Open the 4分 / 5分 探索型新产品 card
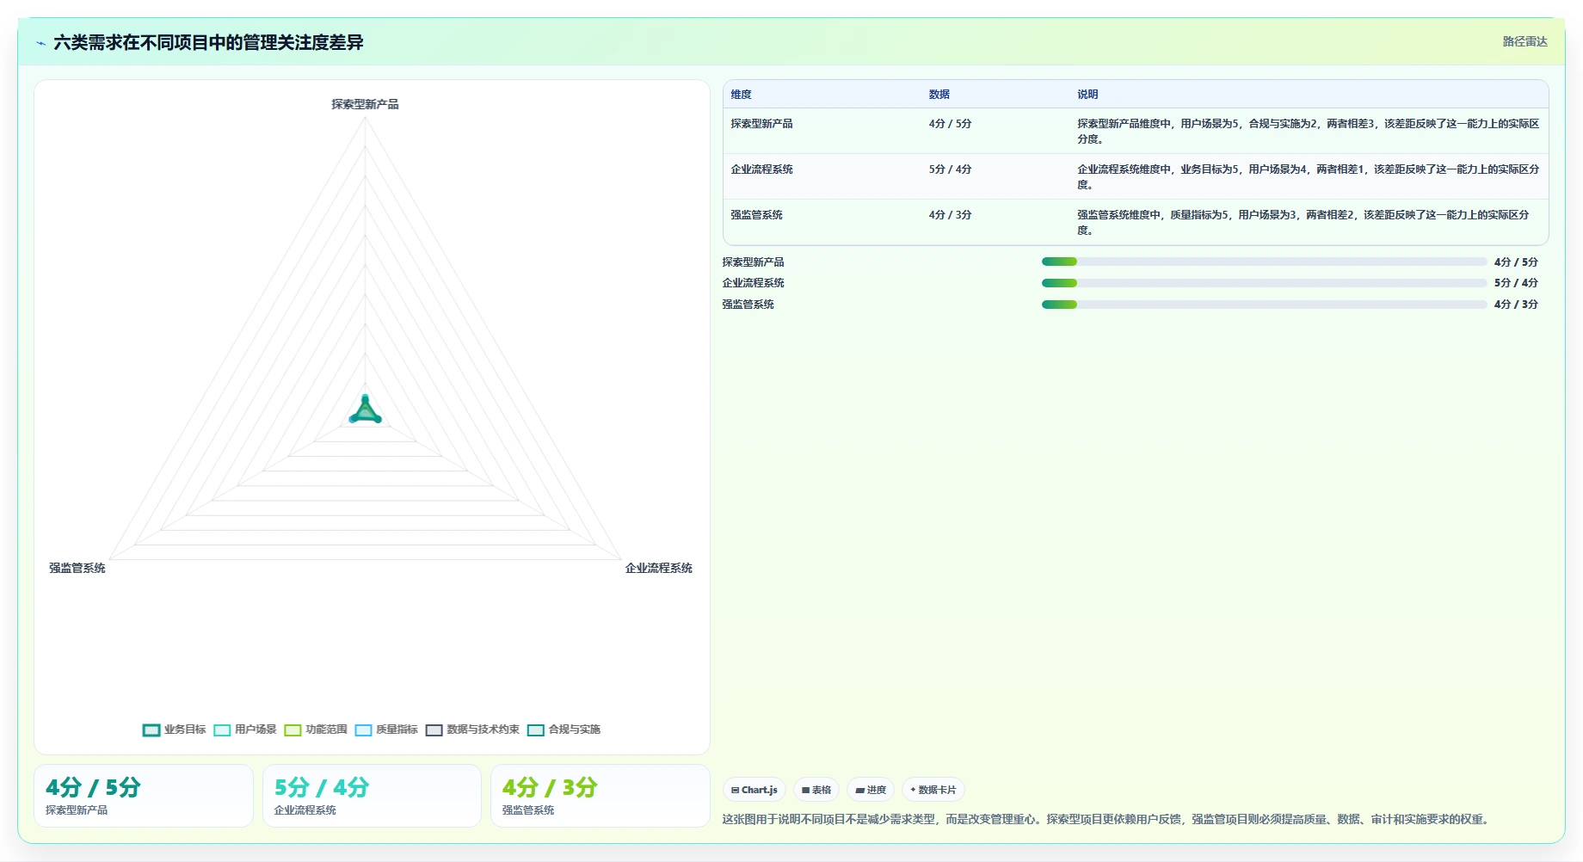This screenshot has width=1583, height=862. [x=144, y=796]
